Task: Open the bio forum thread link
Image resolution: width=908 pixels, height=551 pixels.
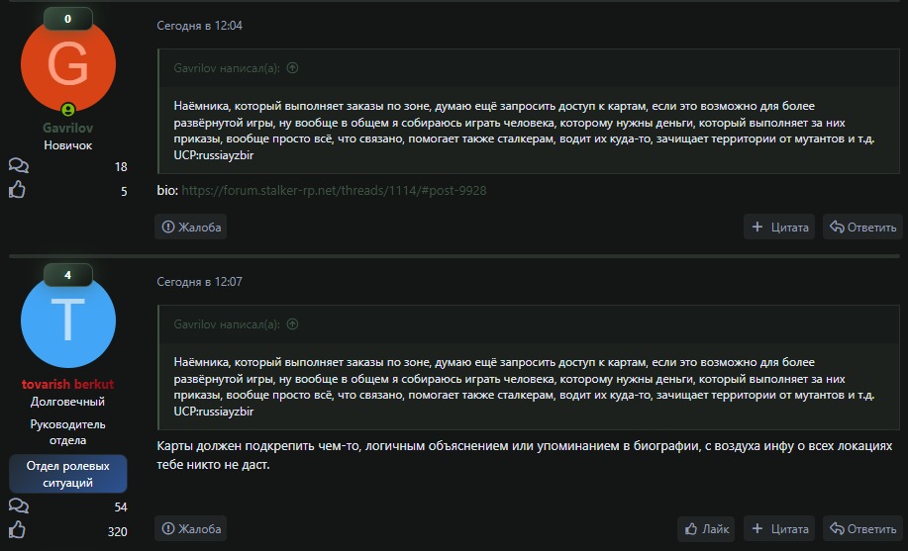Action: [x=334, y=190]
